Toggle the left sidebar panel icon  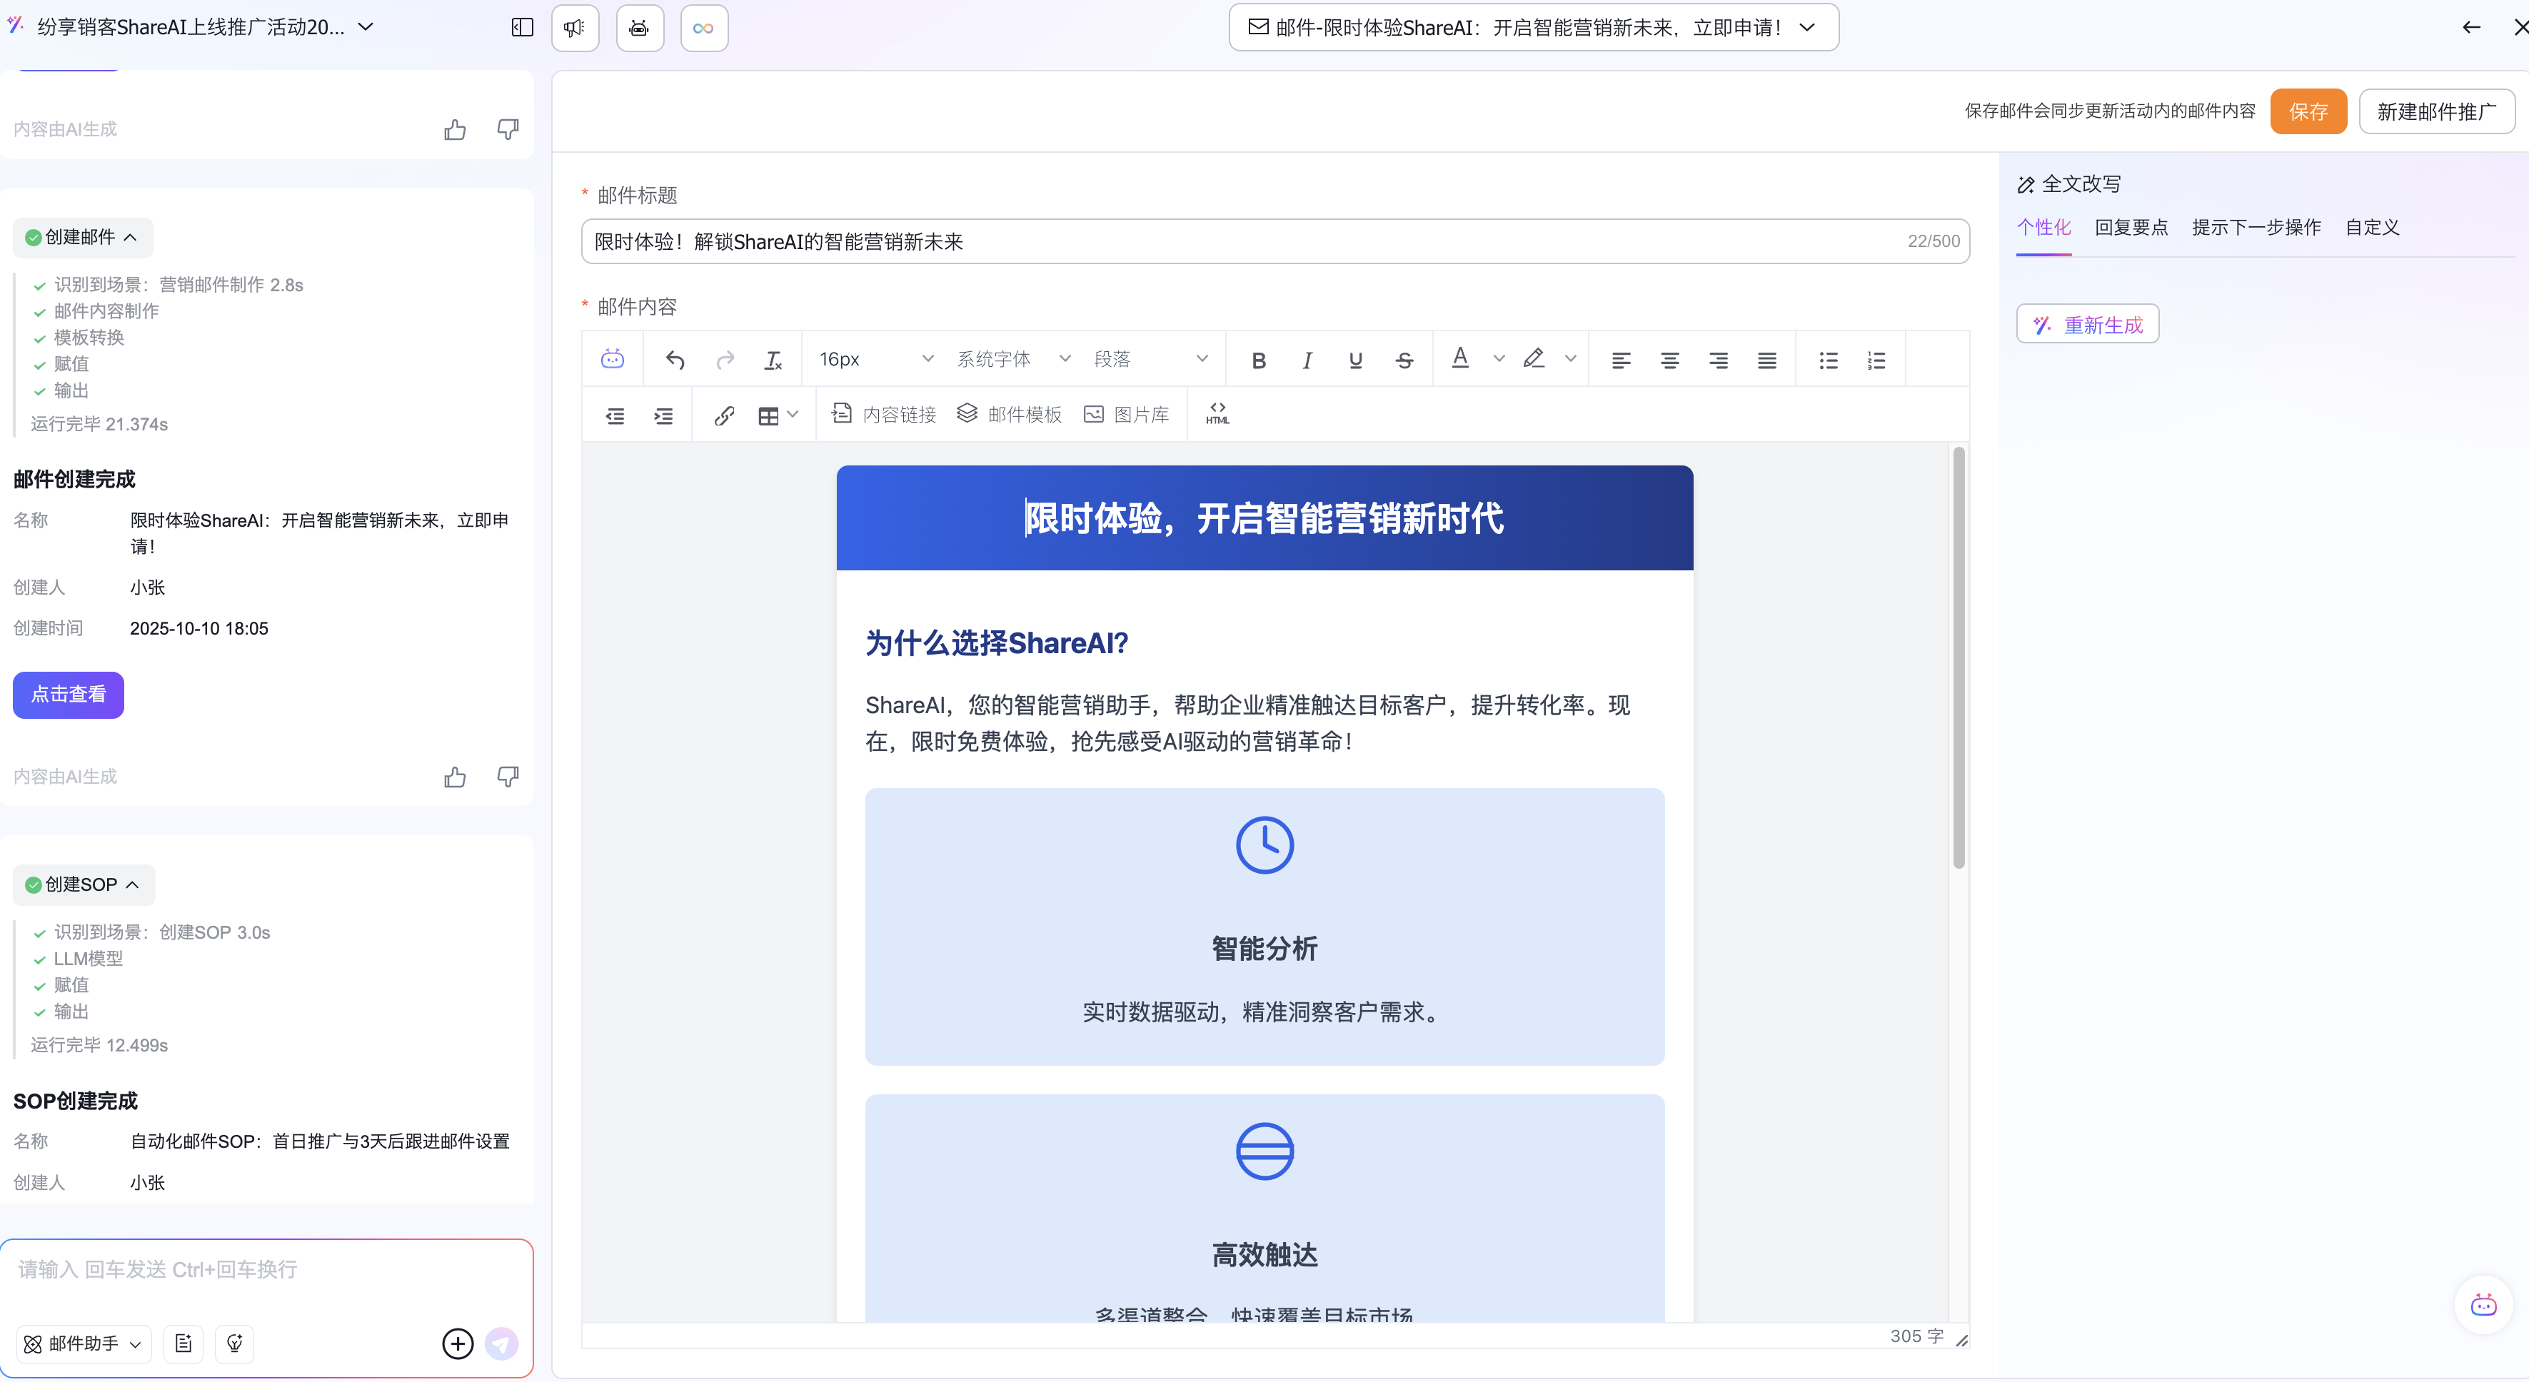pos(523,27)
